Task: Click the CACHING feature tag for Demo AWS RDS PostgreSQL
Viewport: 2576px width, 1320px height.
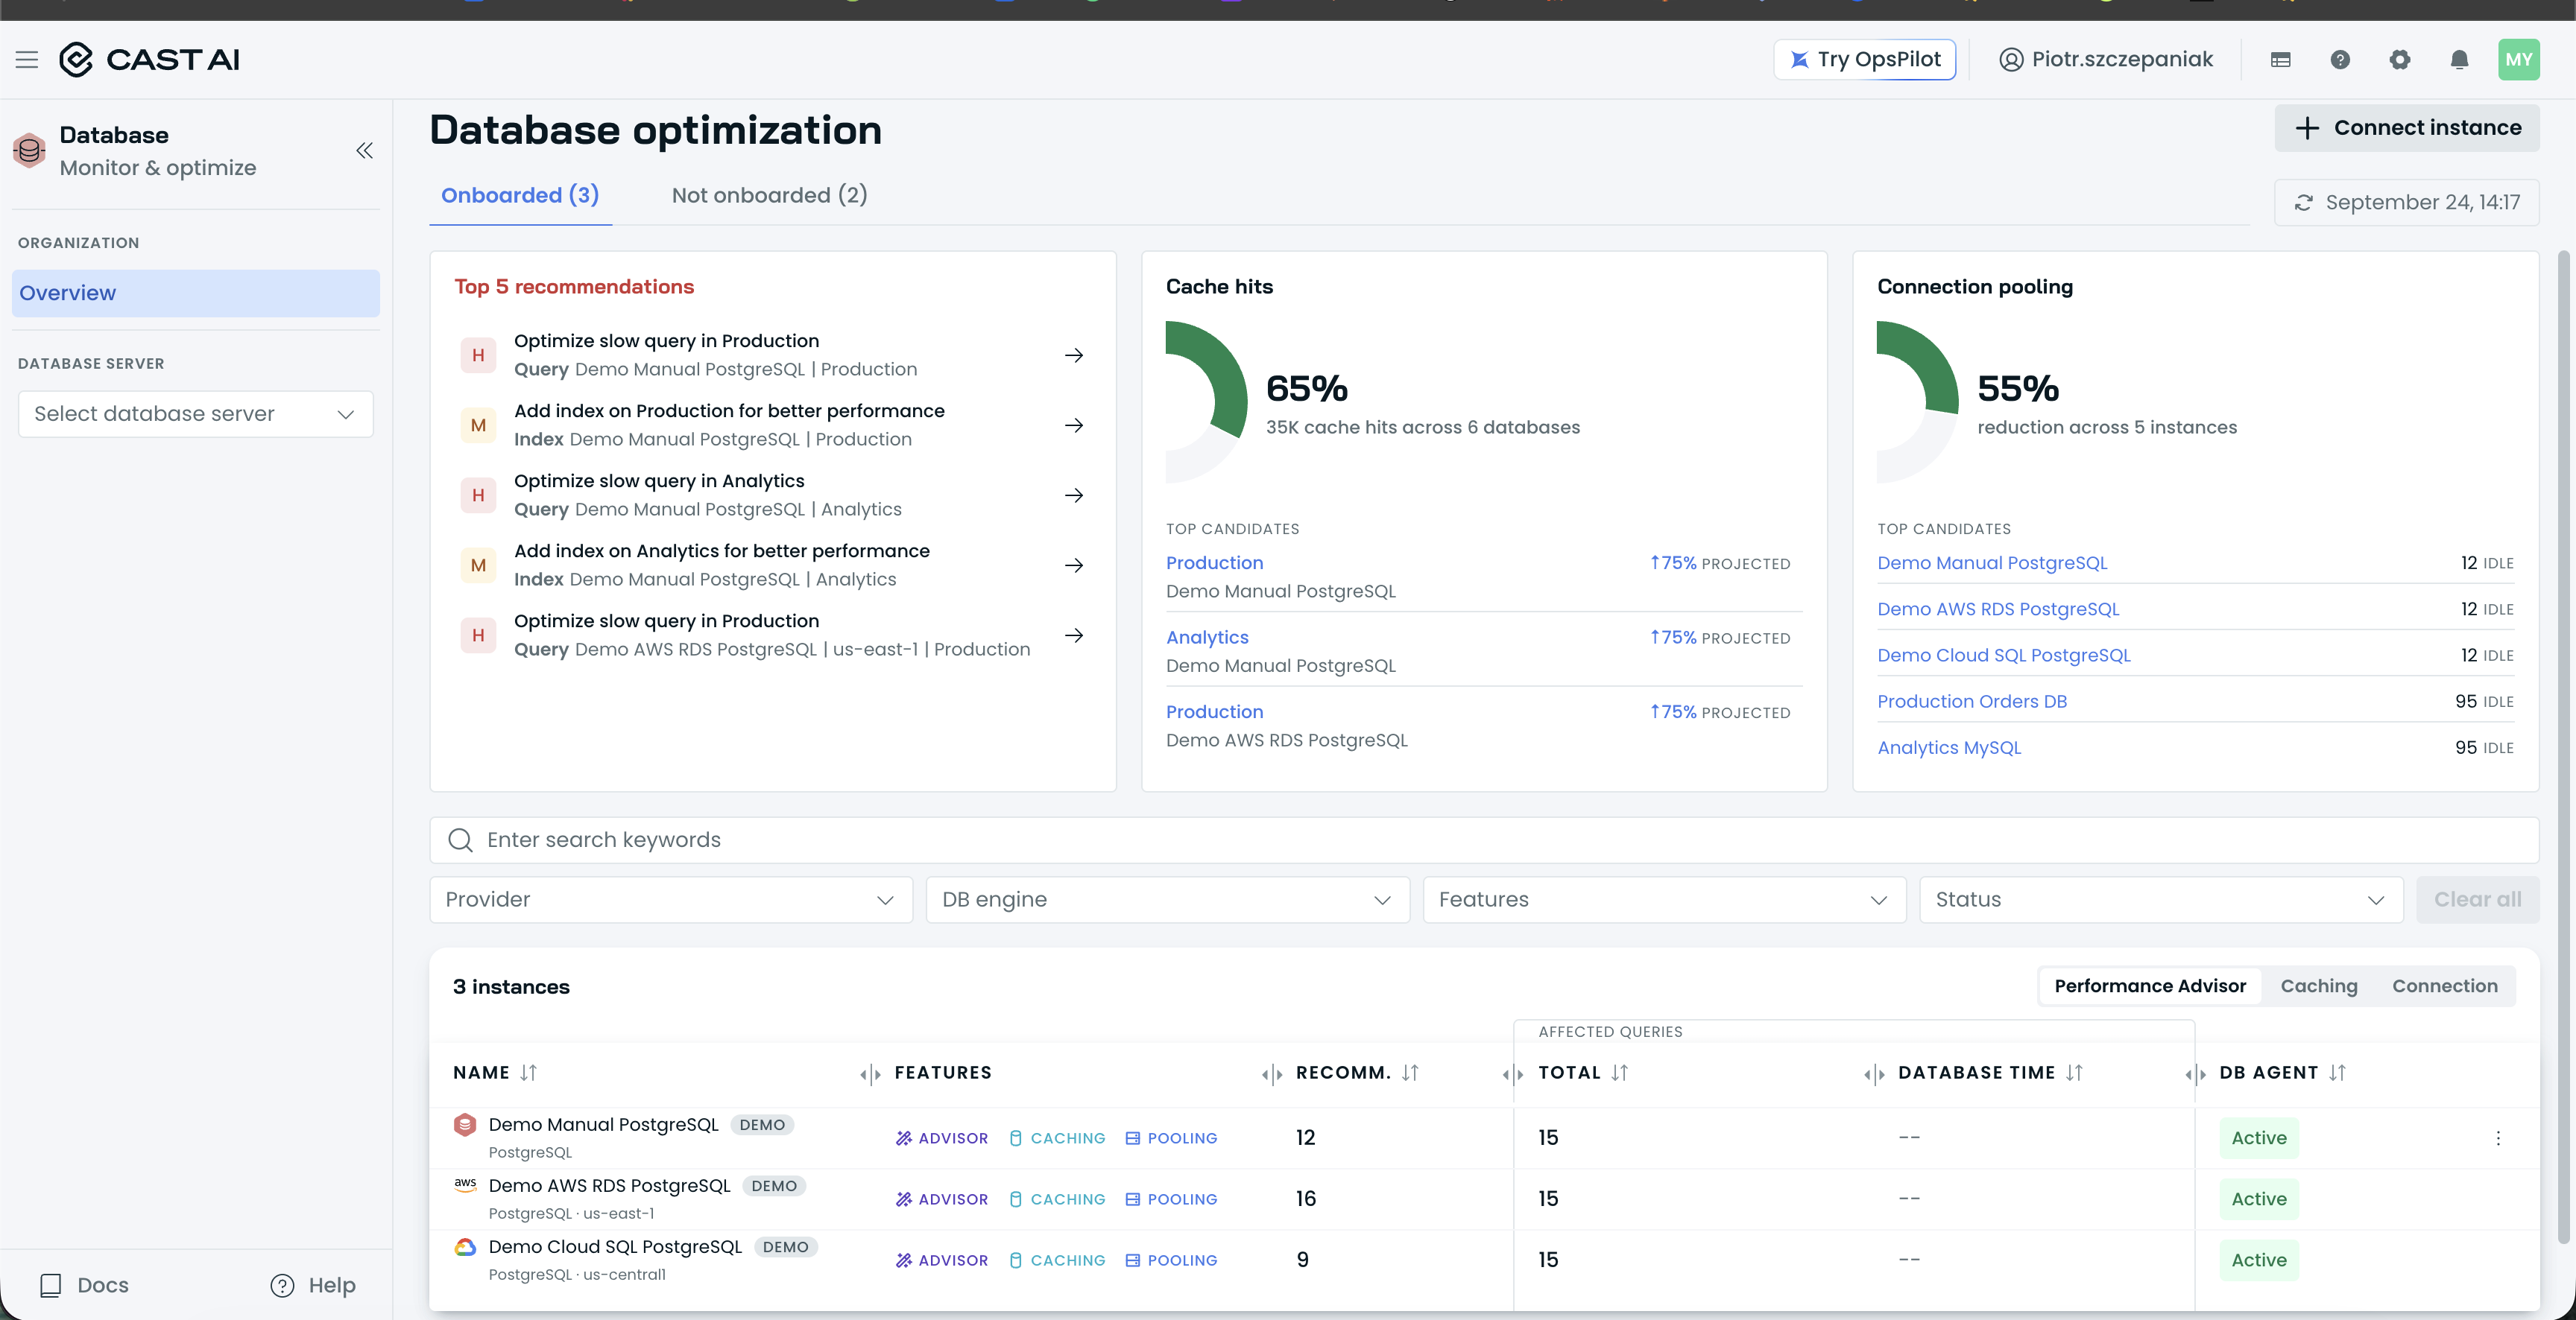Action: tap(1057, 1199)
